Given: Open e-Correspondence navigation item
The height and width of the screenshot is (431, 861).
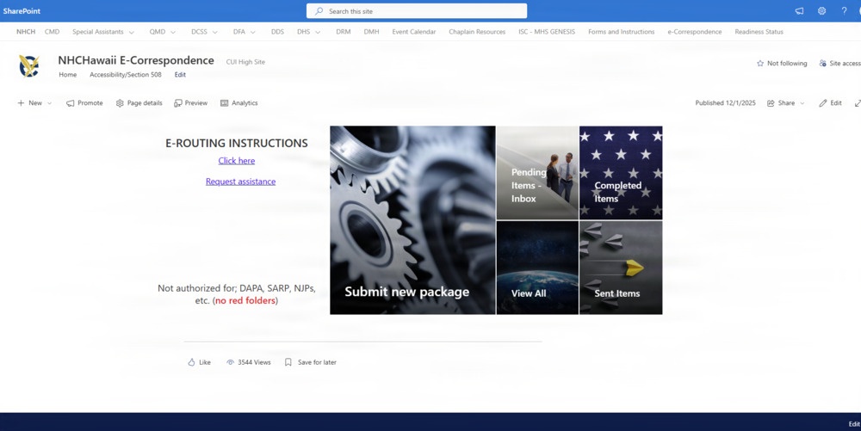Looking at the screenshot, I should click(695, 32).
